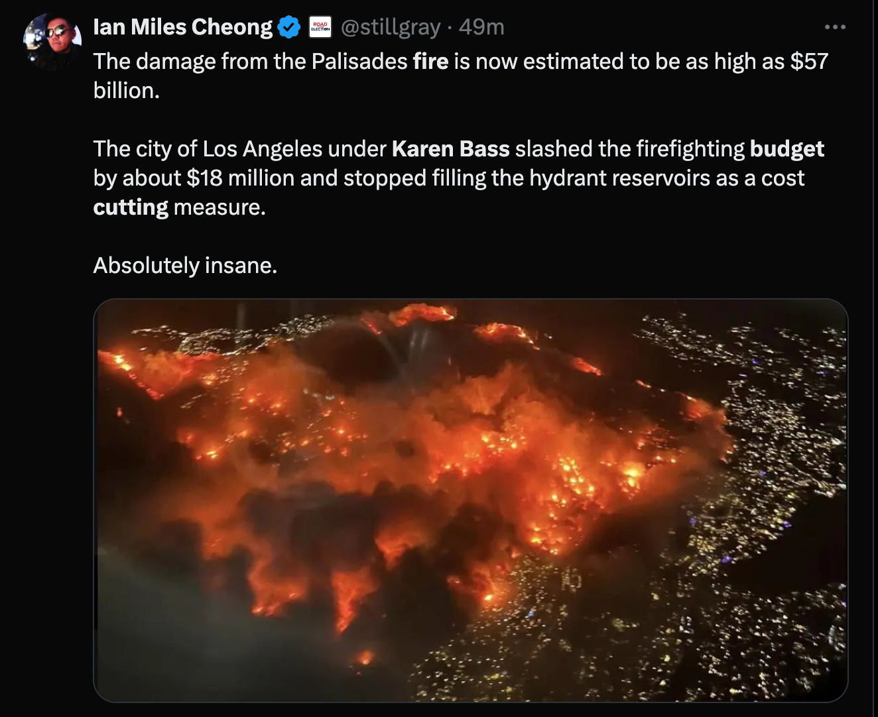Viewport: 878px width, 717px height.
Task: Click the word "billion." in tweet
Action: tap(127, 90)
